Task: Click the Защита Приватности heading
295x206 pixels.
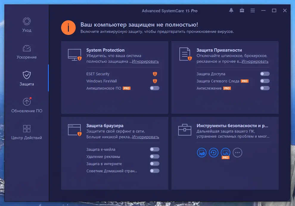Action: point(219,50)
